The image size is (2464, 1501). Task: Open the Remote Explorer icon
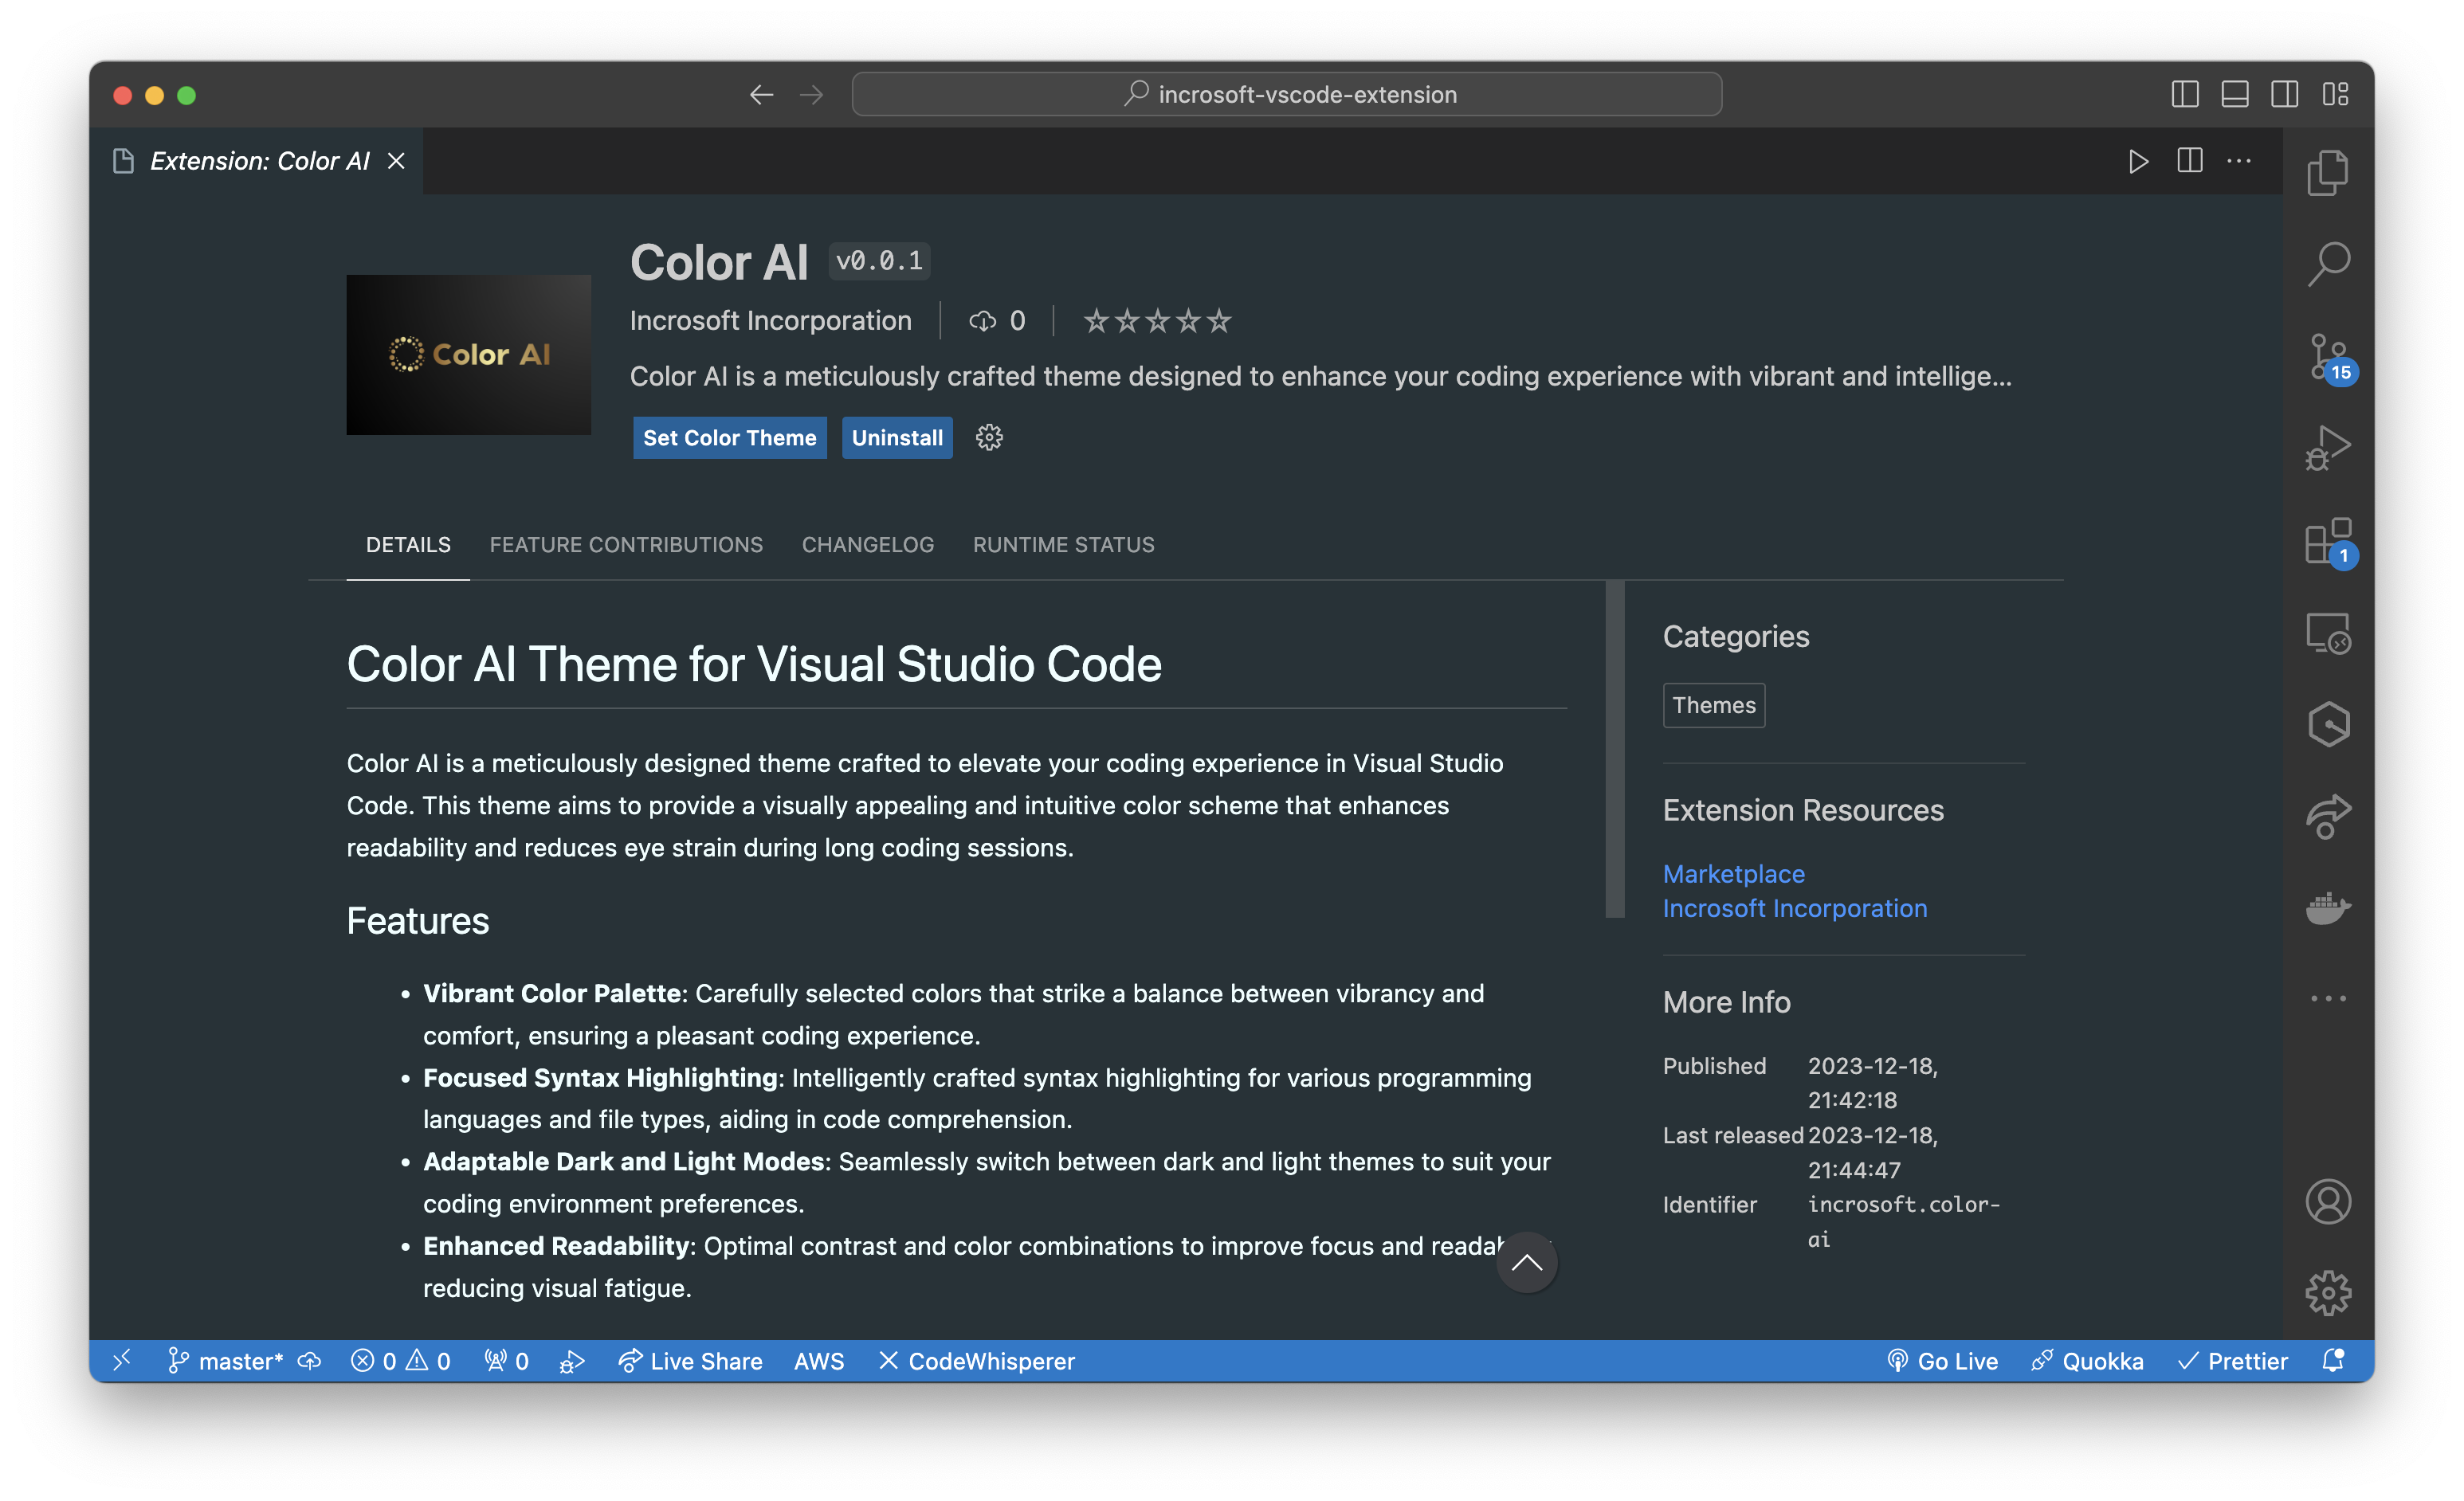2328,633
